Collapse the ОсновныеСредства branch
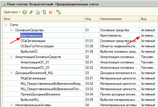Screen dimensions: 158x107 [12, 30]
